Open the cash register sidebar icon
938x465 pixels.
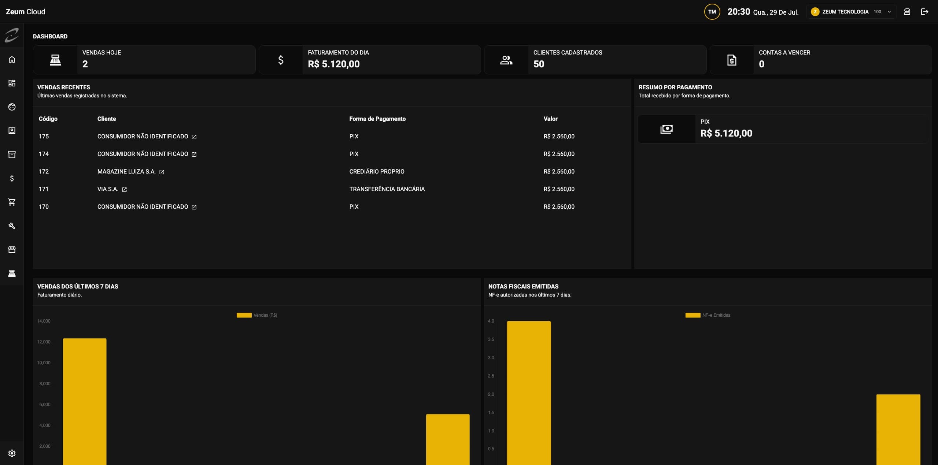click(x=12, y=274)
